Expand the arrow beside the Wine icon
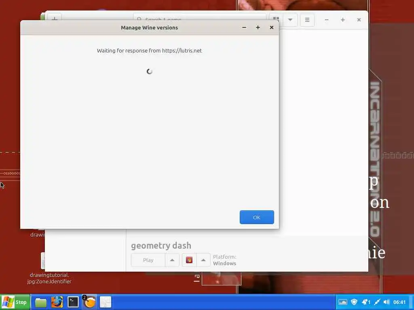 (x=203, y=260)
